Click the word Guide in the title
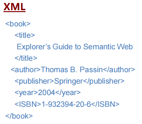The height and width of the screenshot is (124, 142). pyautogui.click(x=63, y=47)
